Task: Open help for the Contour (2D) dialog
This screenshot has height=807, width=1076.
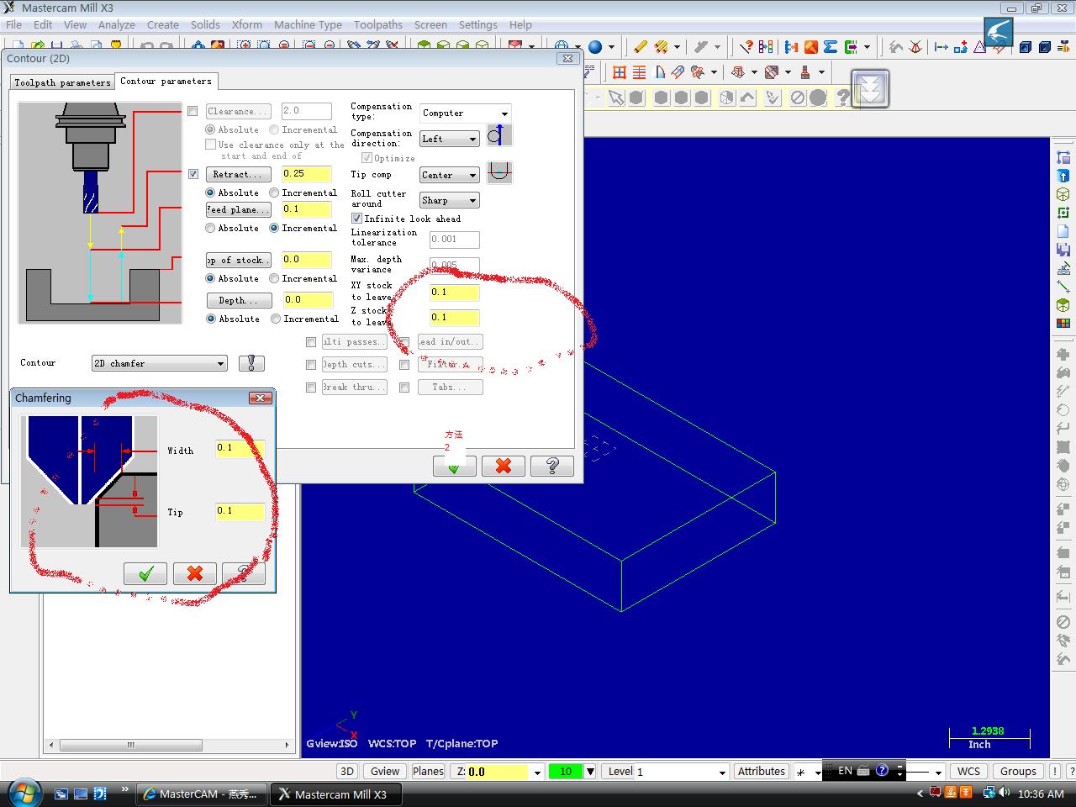Action: click(552, 466)
